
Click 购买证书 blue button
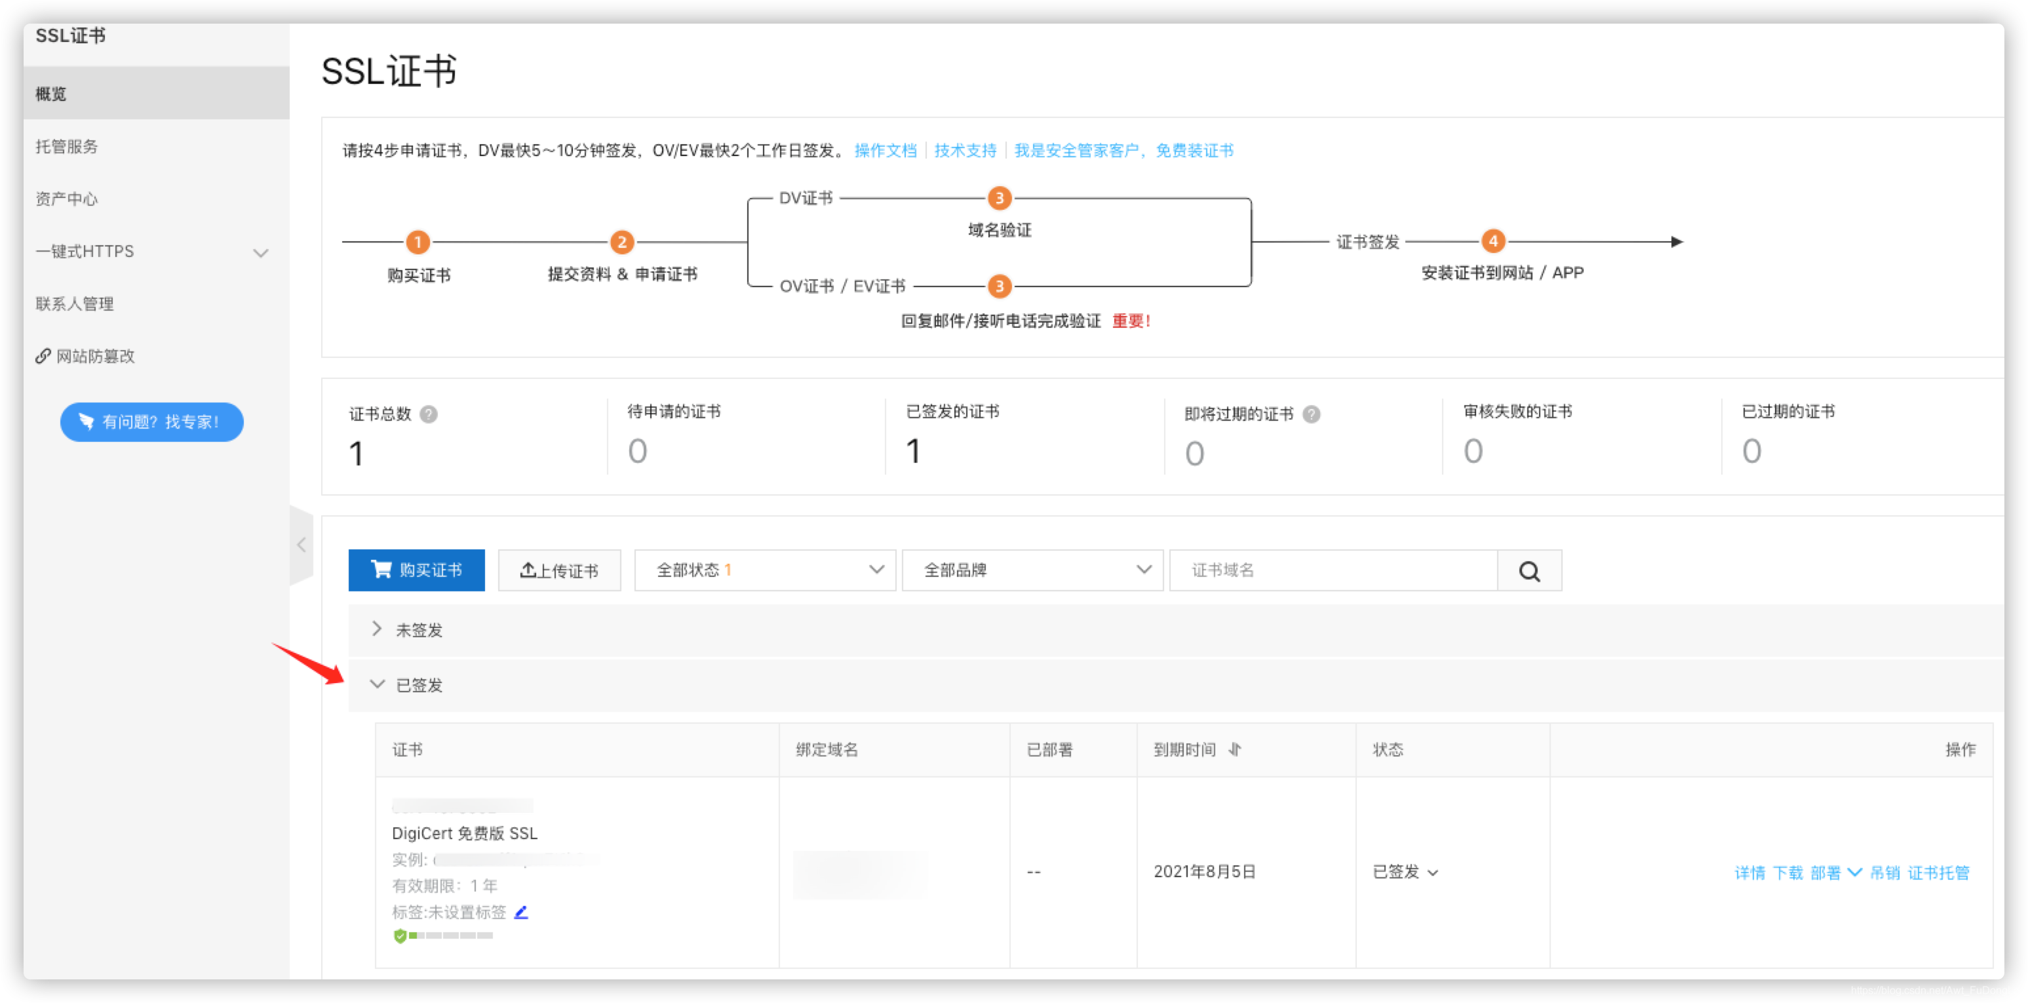(416, 571)
